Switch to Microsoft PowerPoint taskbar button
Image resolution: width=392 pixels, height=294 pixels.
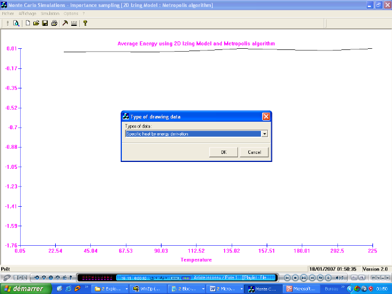302,289
